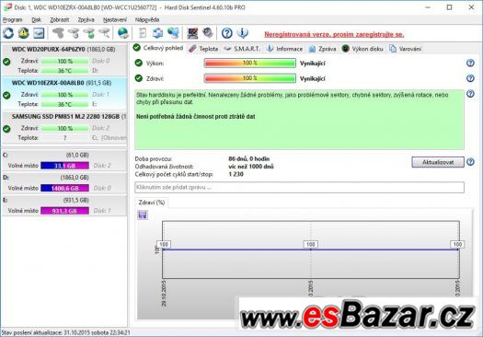Click the save floppy icon above the chart
The image size is (483, 337).
(x=143, y=215)
